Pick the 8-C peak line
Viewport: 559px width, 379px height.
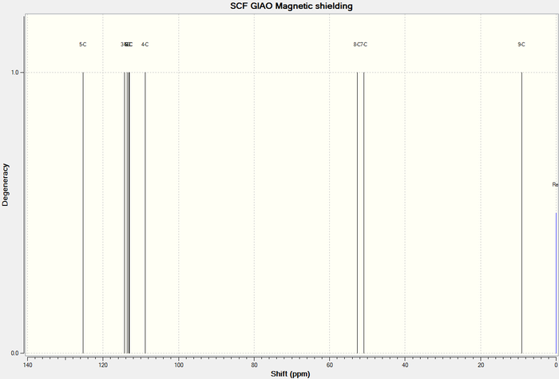[x=357, y=213]
